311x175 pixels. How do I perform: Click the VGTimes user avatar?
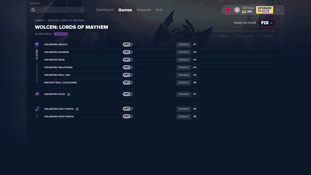click(237, 10)
